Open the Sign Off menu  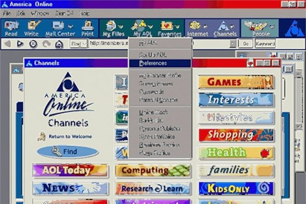(64, 14)
